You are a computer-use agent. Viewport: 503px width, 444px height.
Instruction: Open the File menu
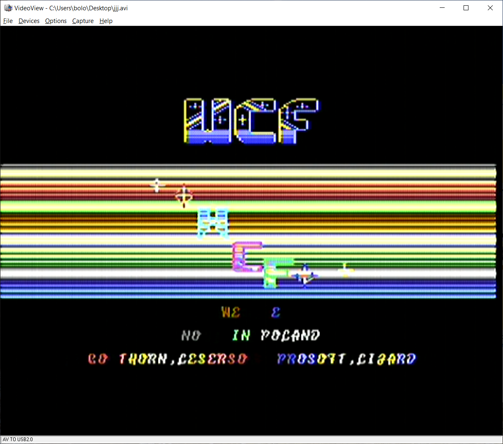[8, 21]
